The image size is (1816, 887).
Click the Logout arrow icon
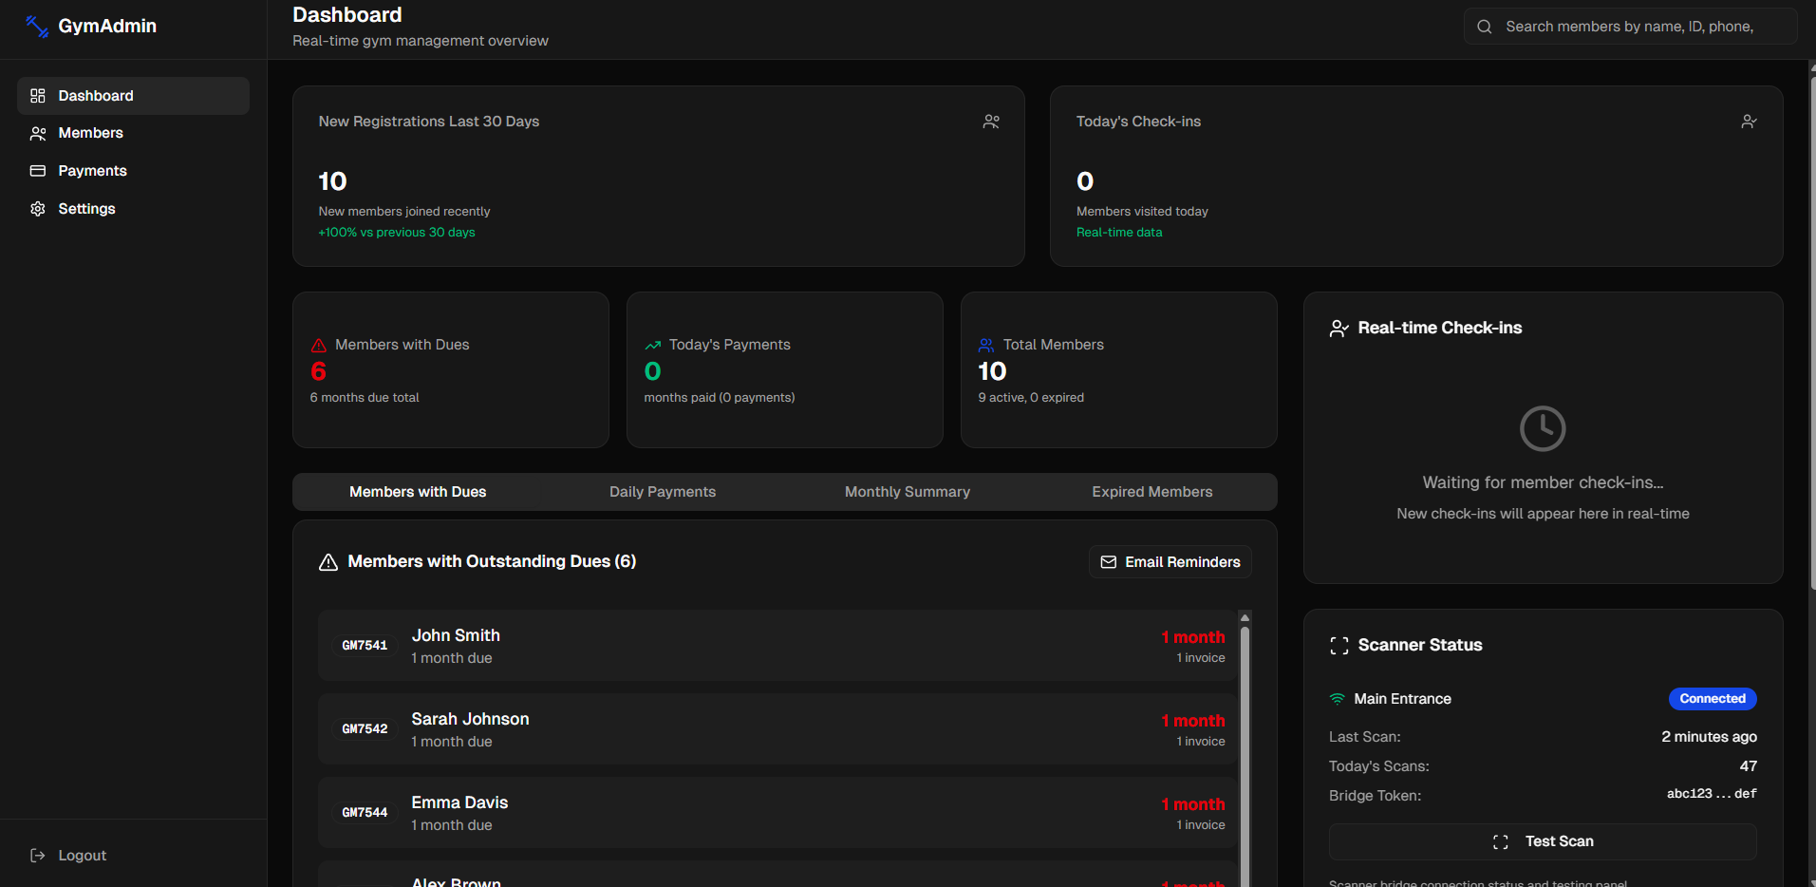[x=38, y=856]
